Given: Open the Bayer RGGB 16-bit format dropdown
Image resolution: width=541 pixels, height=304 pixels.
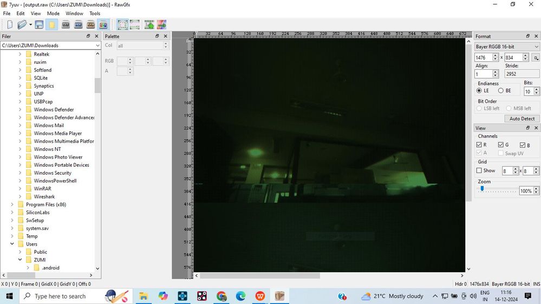Looking at the screenshot, I should tap(507, 47).
